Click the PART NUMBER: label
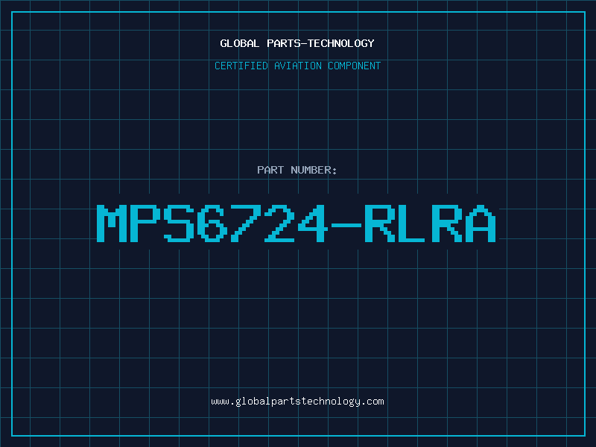Viewport: 596px width, 447px height. pos(297,170)
